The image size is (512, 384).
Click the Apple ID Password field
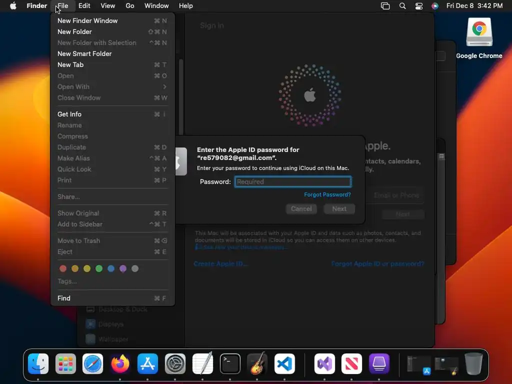tap(293, 182)
